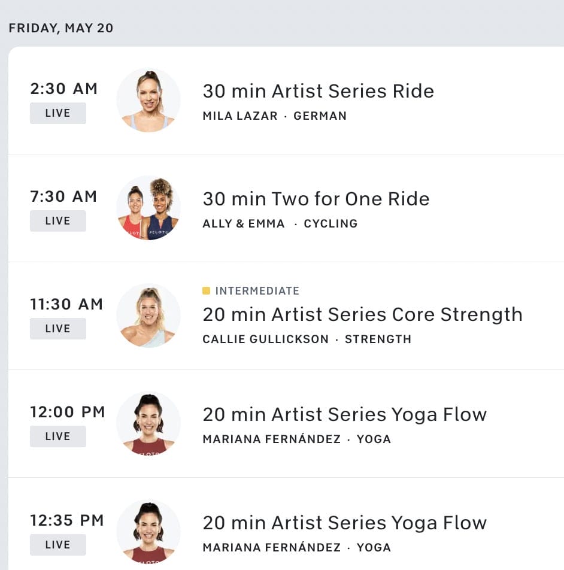564x570 pixels.
Task: Click the LIVE badge under 11:30 AM
Action: point(58,329)
